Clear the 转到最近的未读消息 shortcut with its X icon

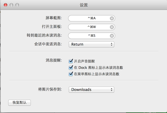(x=112, y=36)
